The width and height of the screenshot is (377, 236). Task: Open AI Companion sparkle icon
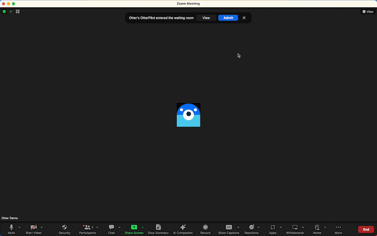183,229
